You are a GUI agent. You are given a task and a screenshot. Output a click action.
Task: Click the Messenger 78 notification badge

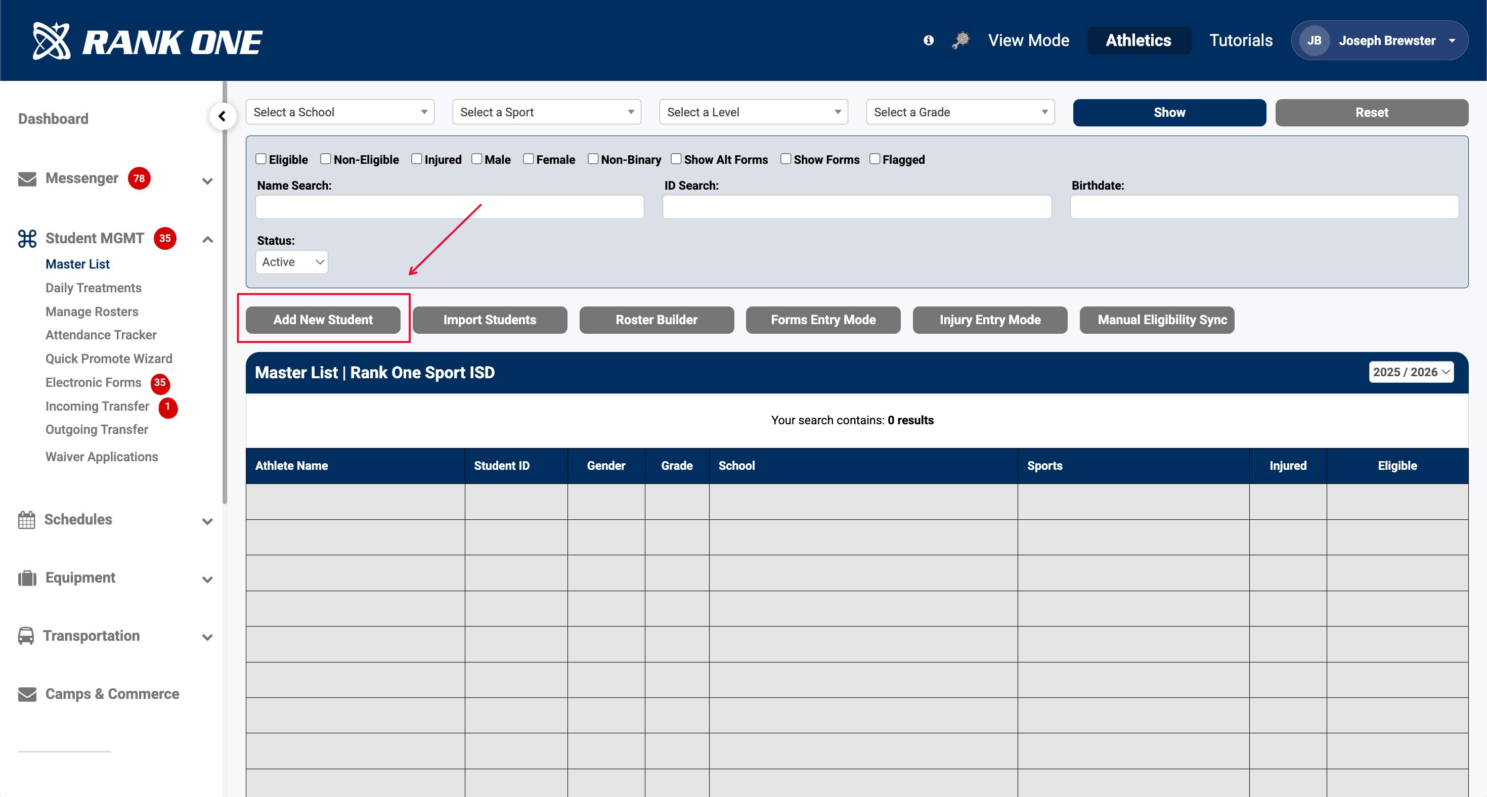[139, 179]
